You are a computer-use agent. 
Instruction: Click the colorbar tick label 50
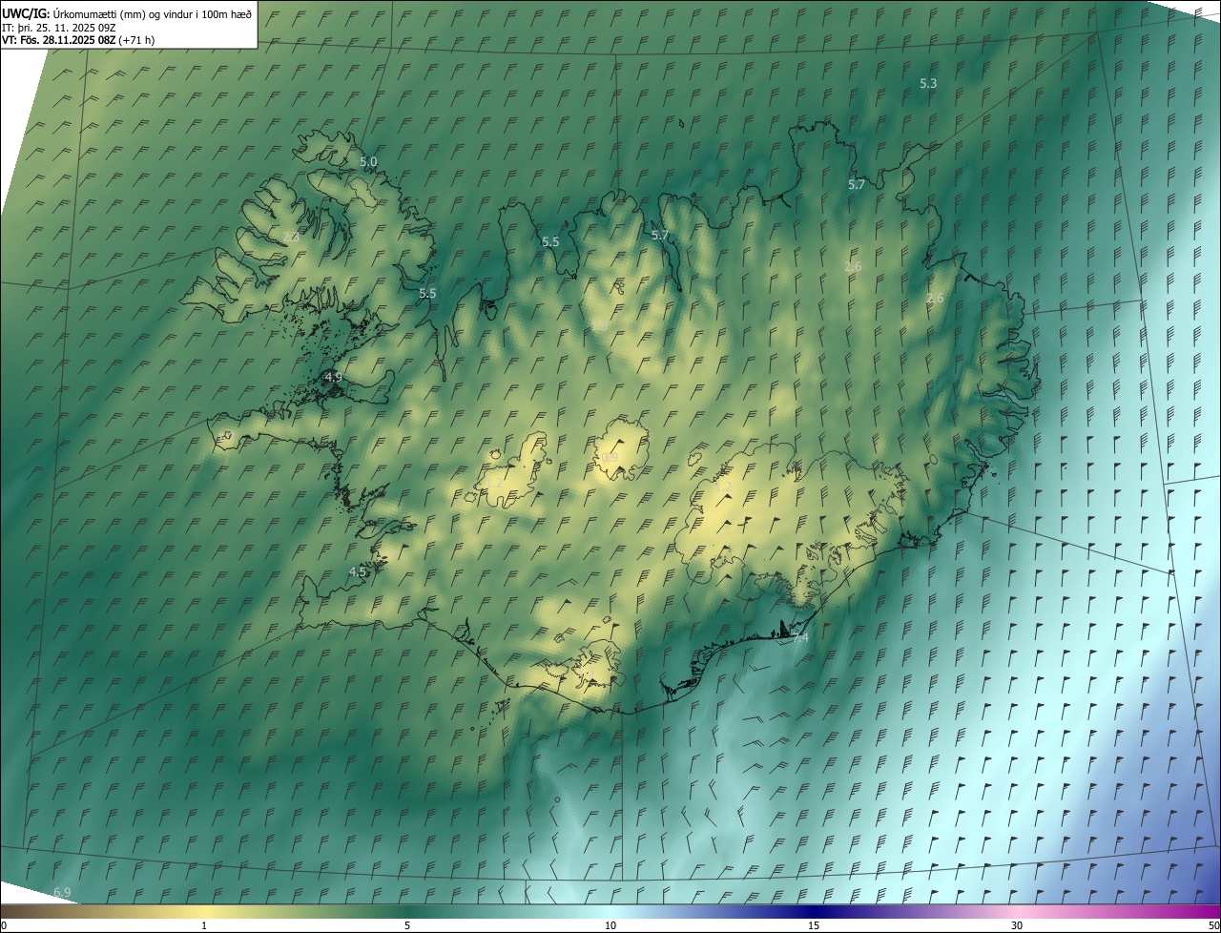1213,926
